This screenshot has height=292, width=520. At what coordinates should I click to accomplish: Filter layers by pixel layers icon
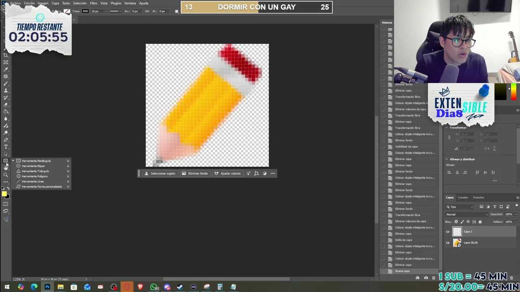pos(481,207)
